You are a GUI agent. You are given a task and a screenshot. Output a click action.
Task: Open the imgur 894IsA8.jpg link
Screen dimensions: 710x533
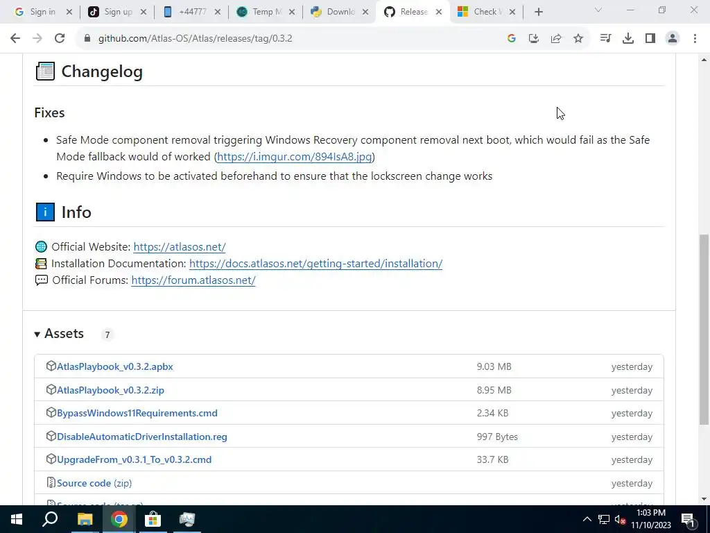click(294, 157)
